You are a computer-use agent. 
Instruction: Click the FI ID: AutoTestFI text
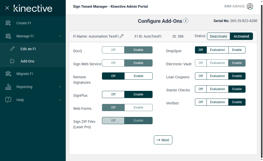[x=148, y=36]
